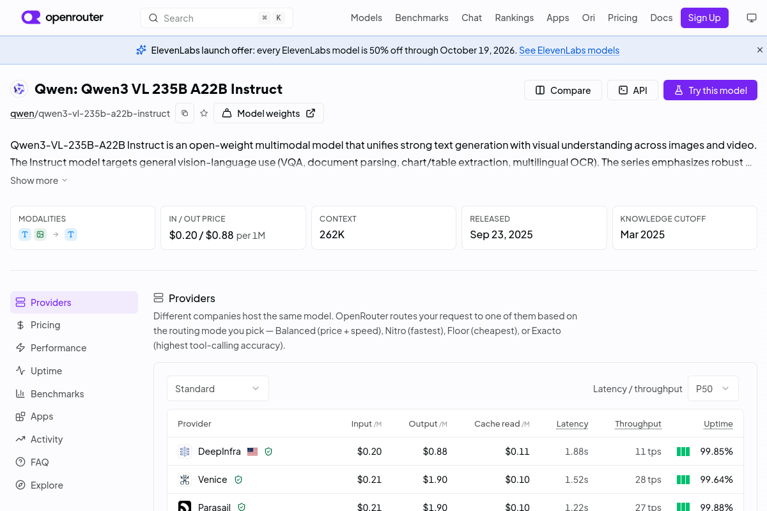Click the DeepInfra uptime bars indicator
This screenshot has height=511, width=767.
683,452
